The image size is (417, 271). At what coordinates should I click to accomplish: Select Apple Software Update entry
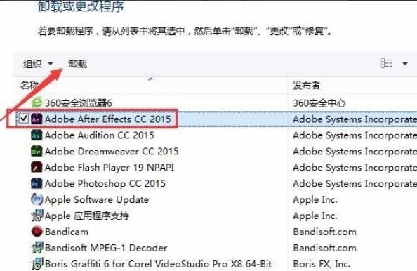[x=97, y=199]
